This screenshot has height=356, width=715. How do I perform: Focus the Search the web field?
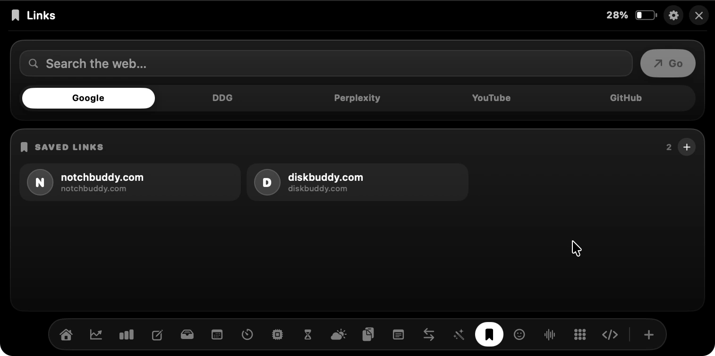326,63
